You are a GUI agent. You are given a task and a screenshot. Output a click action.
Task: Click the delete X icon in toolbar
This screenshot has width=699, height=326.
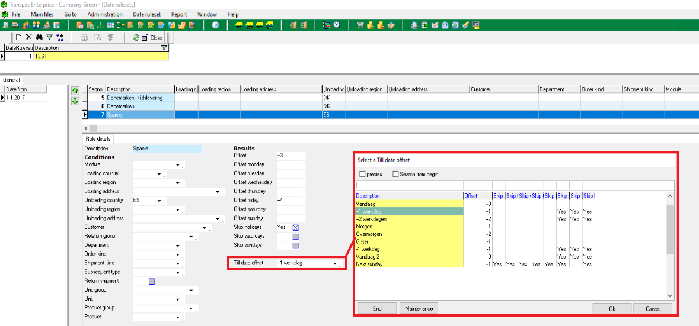[x=28, y=37]
